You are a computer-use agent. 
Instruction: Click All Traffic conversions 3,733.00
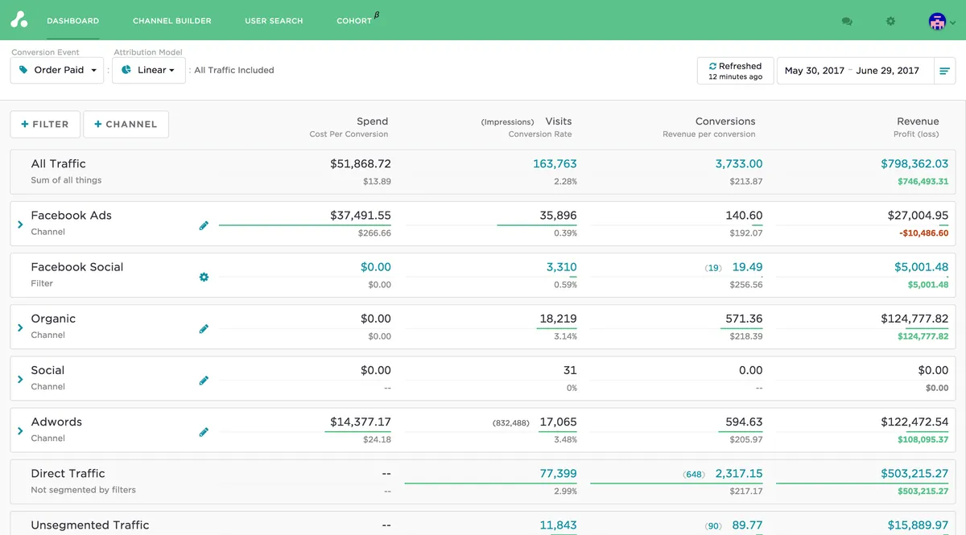pos(739,164)
